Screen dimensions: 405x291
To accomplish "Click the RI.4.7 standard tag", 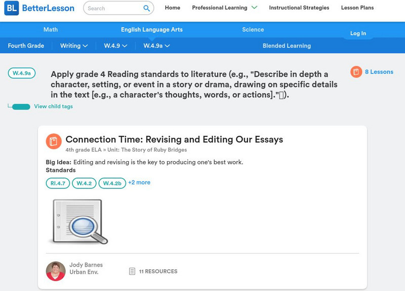I will tap(58, 183).
